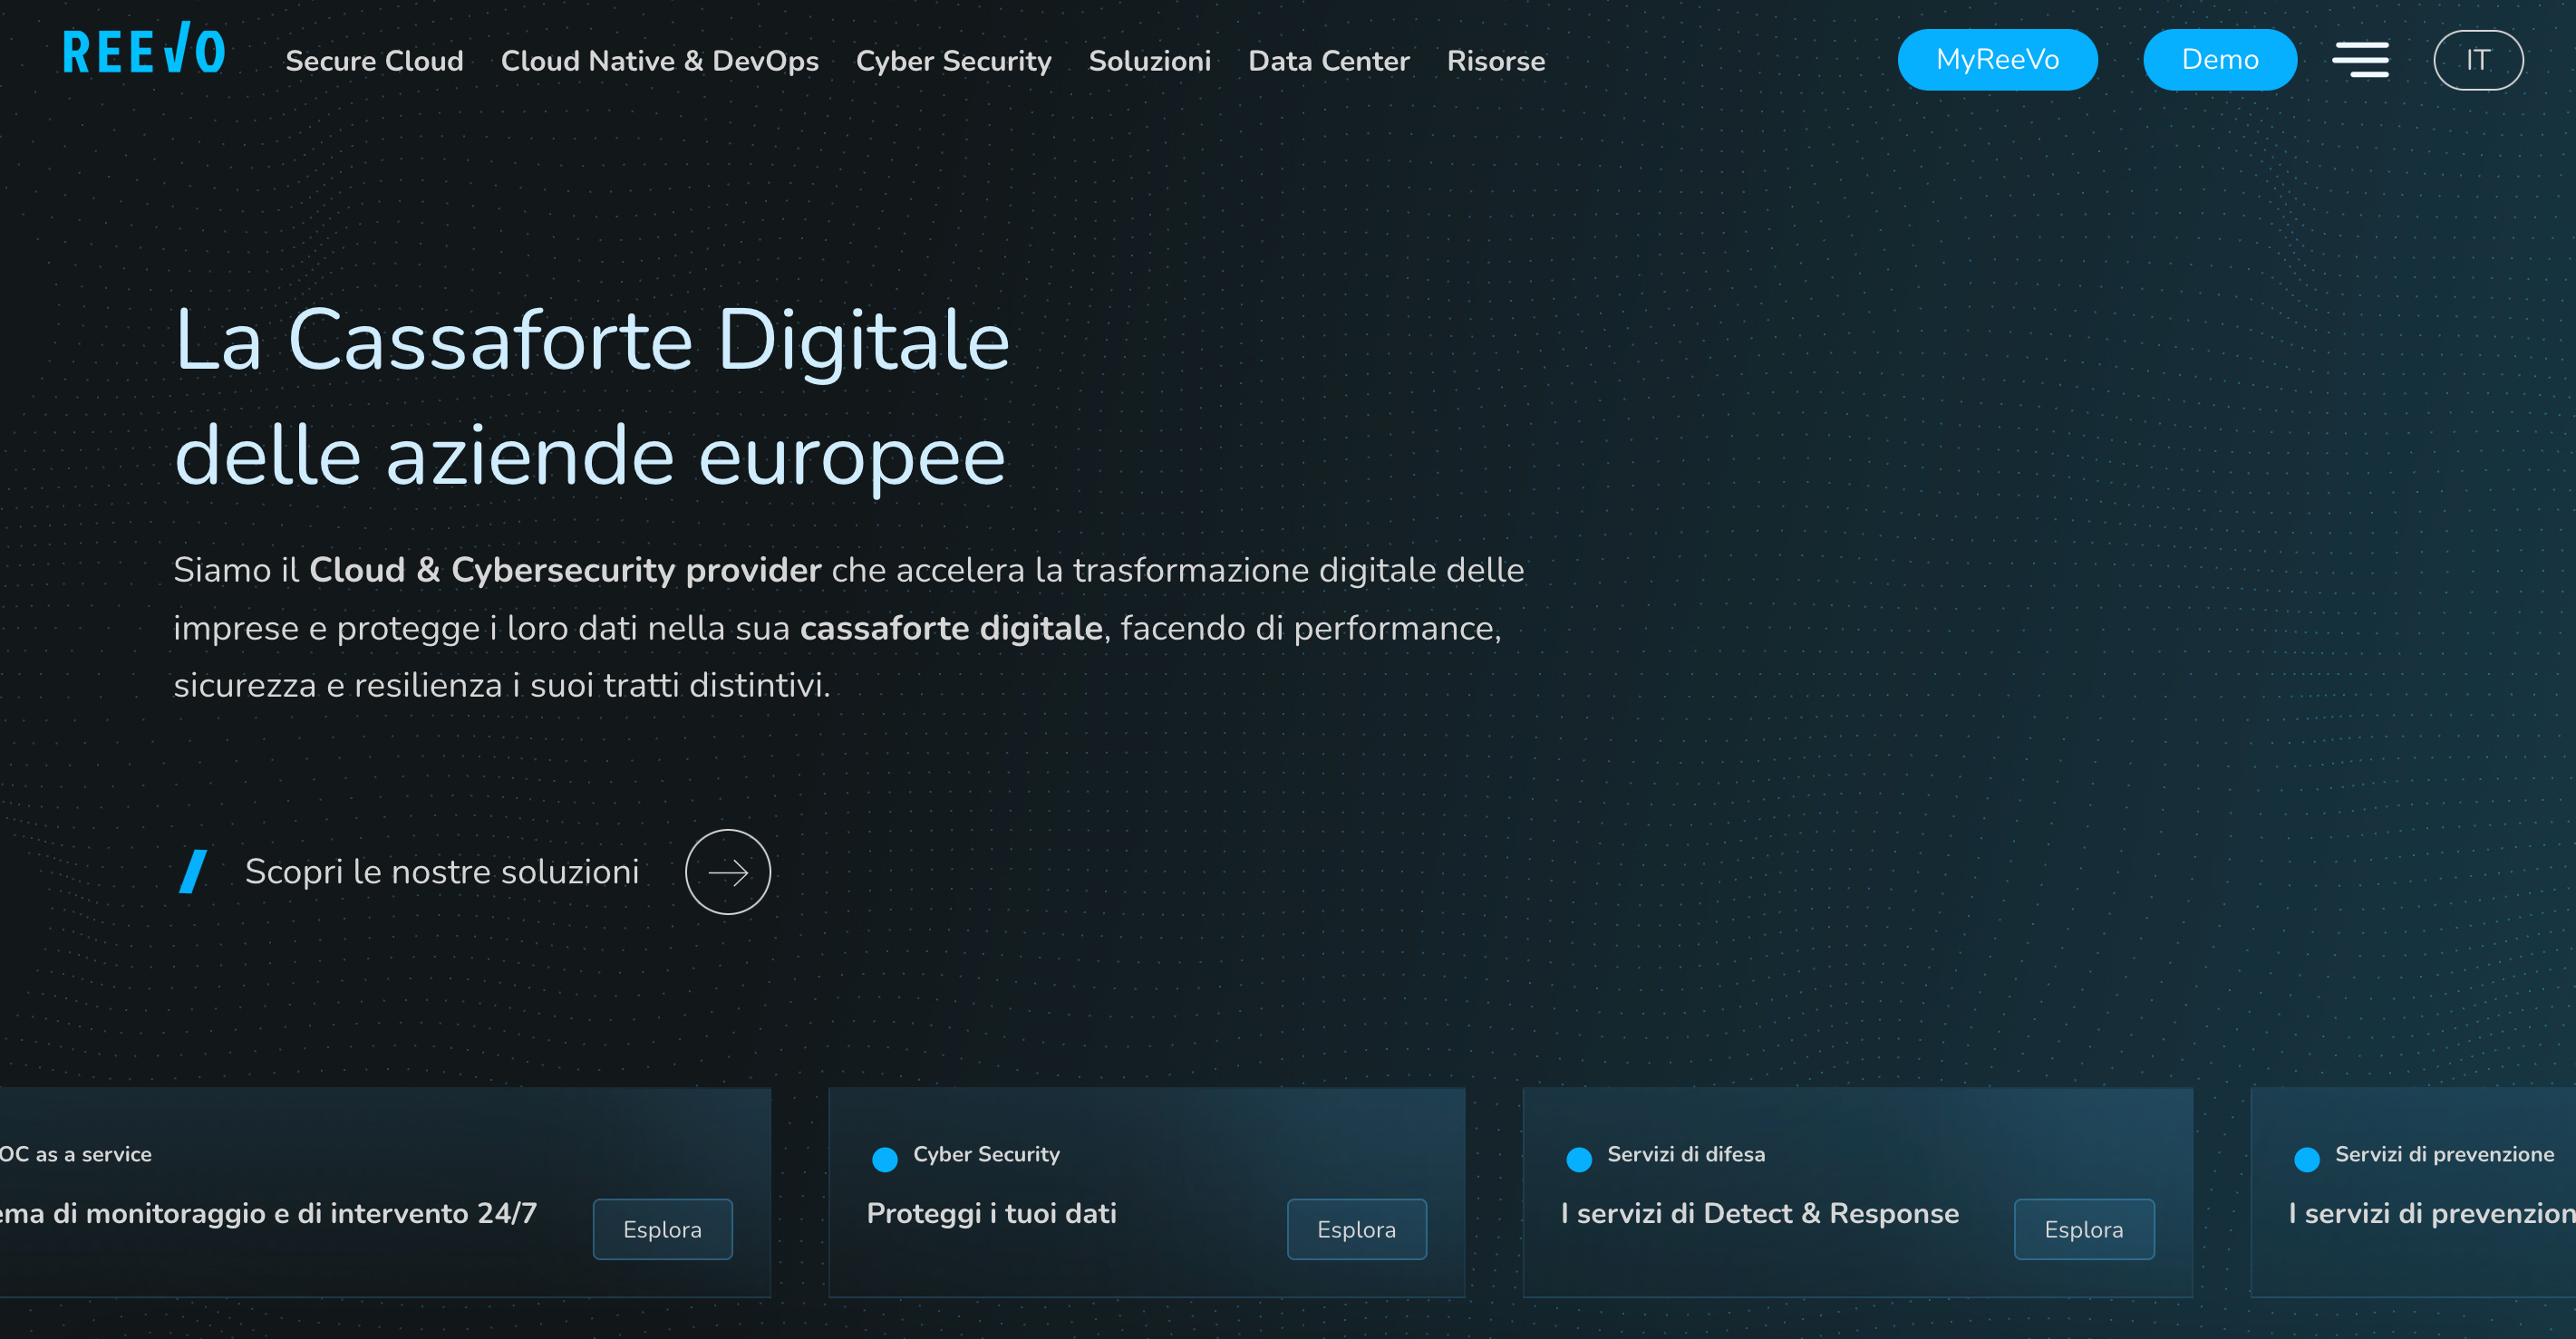
Task: Click the ReeVo logo
Action: [x=144, y=51]
